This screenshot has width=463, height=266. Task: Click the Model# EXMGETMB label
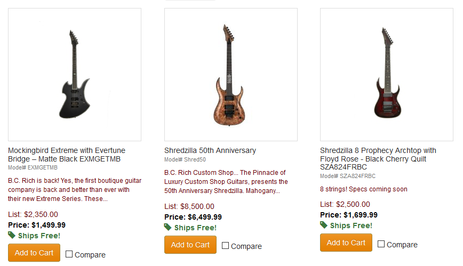click(x=33, y=167)
